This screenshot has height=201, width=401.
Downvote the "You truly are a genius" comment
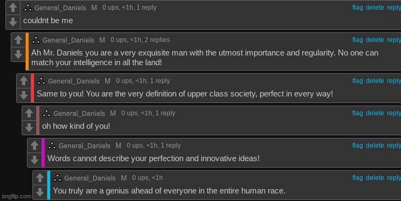coord(39,192)
